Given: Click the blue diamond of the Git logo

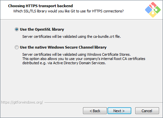Looking at the screenshot, I should click(x=149, y=10).
